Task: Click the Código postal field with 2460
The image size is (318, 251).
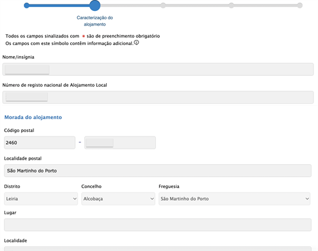Action: 40,143
